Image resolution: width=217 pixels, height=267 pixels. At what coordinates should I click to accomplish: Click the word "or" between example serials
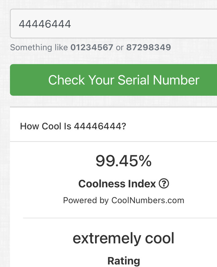[x=120, y=48]
